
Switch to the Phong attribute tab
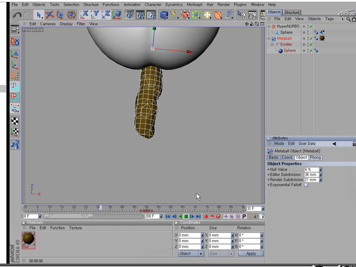coord(315,158)
